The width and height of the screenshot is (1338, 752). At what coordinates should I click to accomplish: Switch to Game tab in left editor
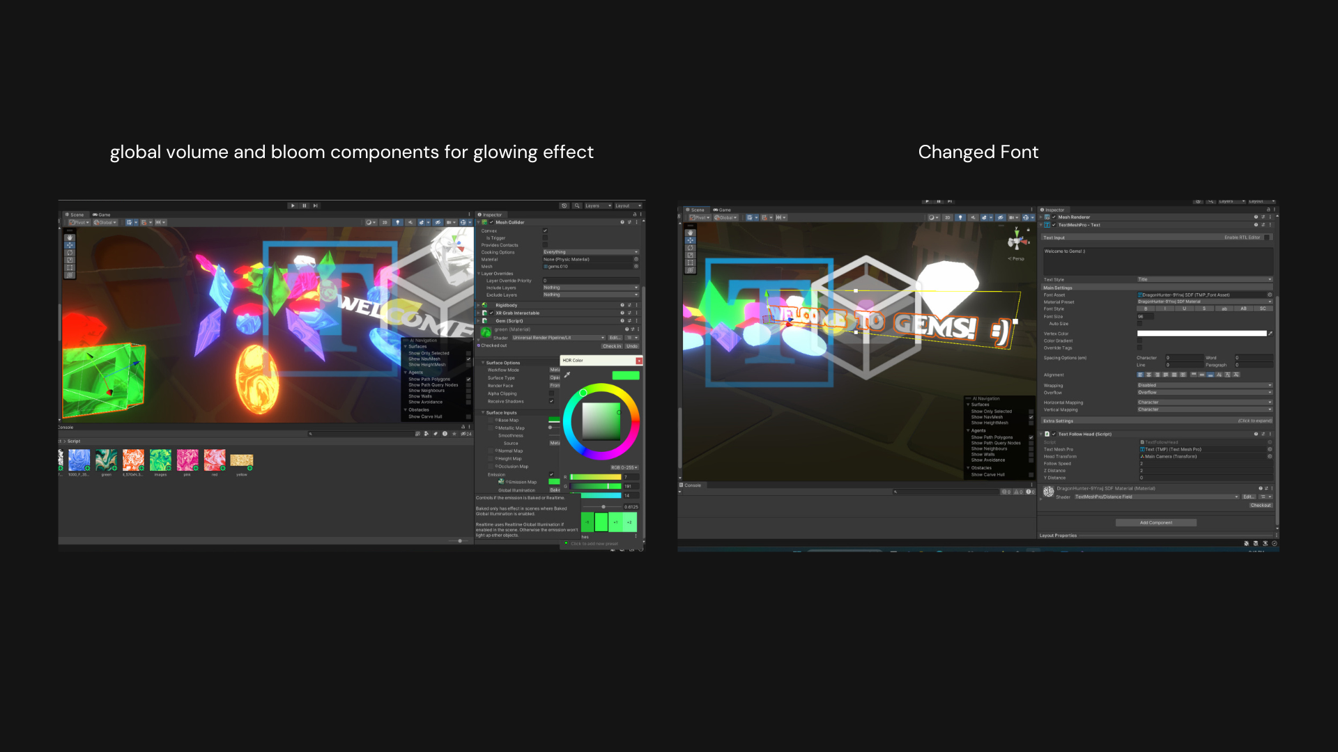102,214
